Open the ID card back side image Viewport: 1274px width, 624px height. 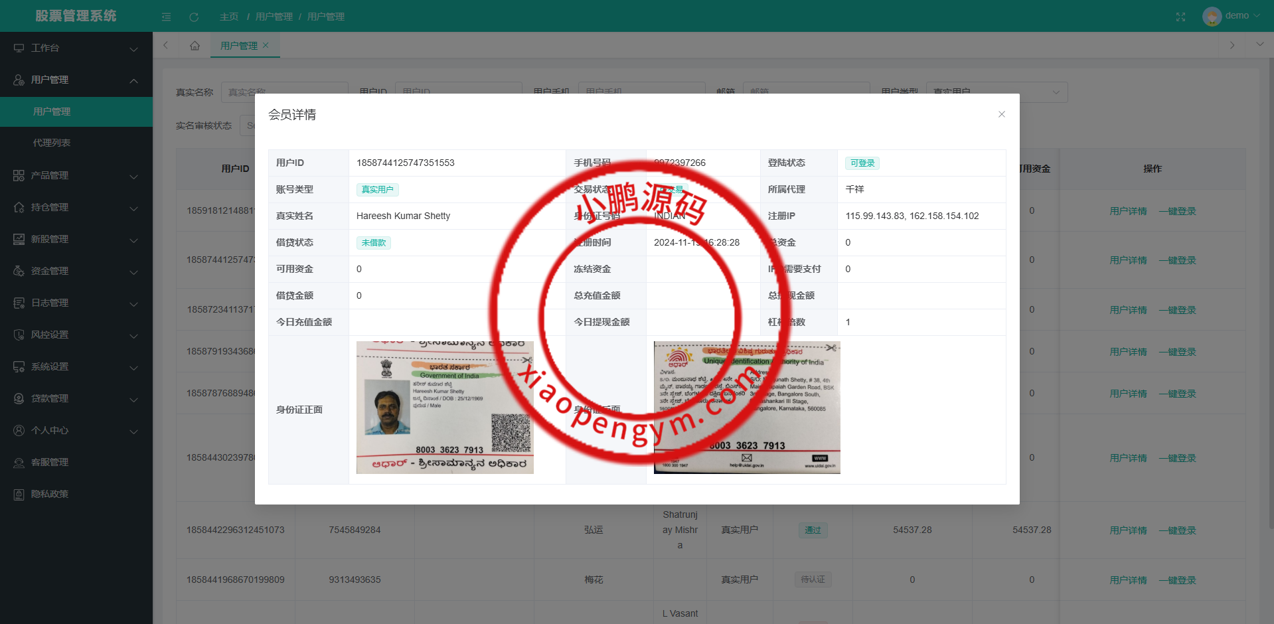747,408
